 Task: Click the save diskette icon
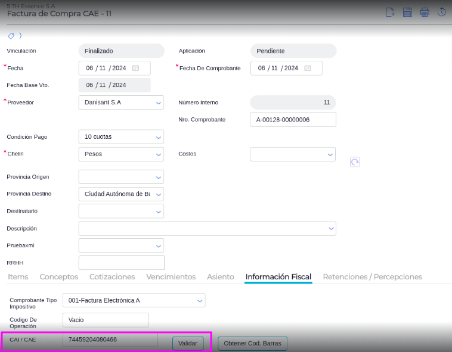click(407, 12)
